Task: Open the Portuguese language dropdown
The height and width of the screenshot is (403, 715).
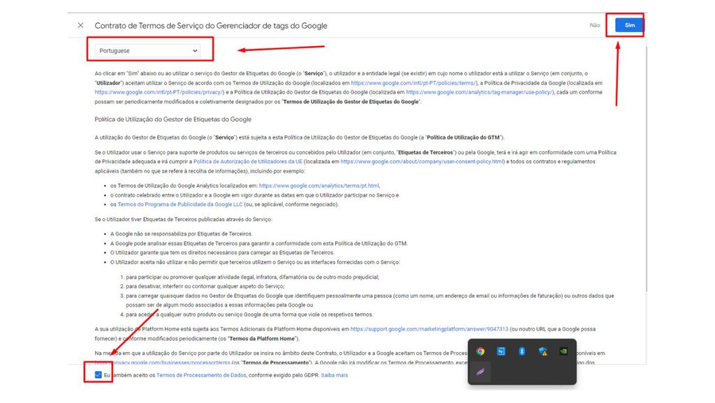Action: tap(148, 50)
